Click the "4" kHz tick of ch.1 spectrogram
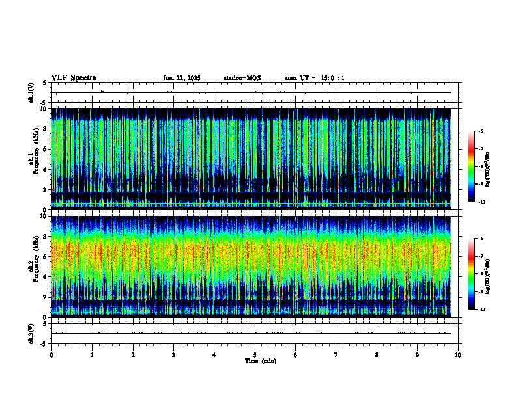Screen dimensions: 516x398 [x=46, y=170]
